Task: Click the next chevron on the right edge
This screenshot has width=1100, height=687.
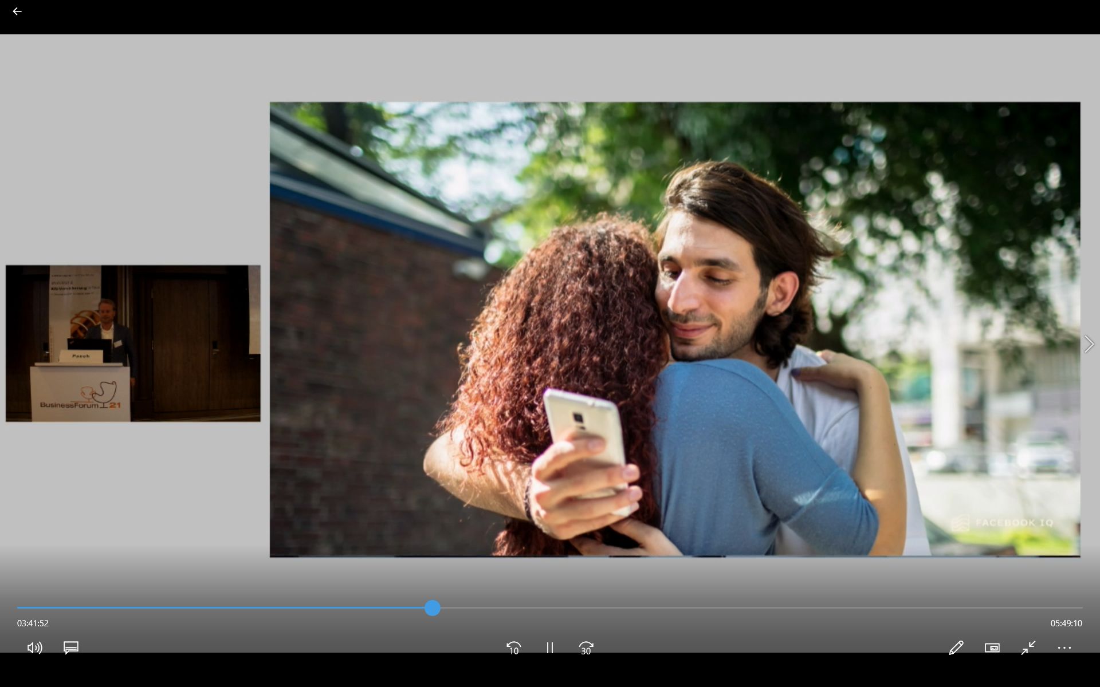Action: (1089, 344)
